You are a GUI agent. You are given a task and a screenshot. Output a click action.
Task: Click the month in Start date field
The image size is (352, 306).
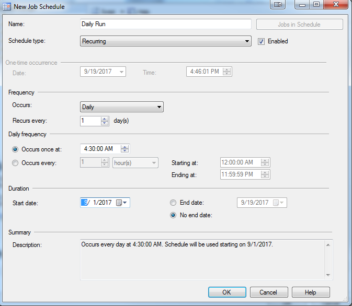[x=84, y=203]
